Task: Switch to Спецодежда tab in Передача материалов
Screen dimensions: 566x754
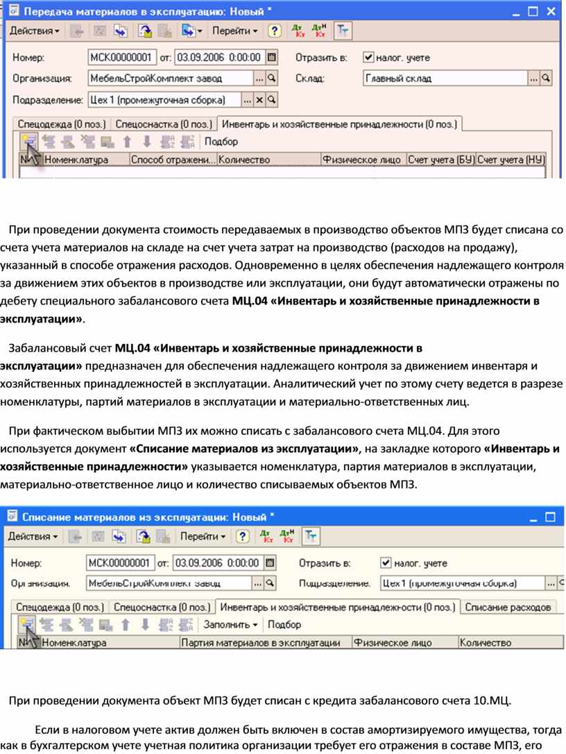Action: point(62,124)
